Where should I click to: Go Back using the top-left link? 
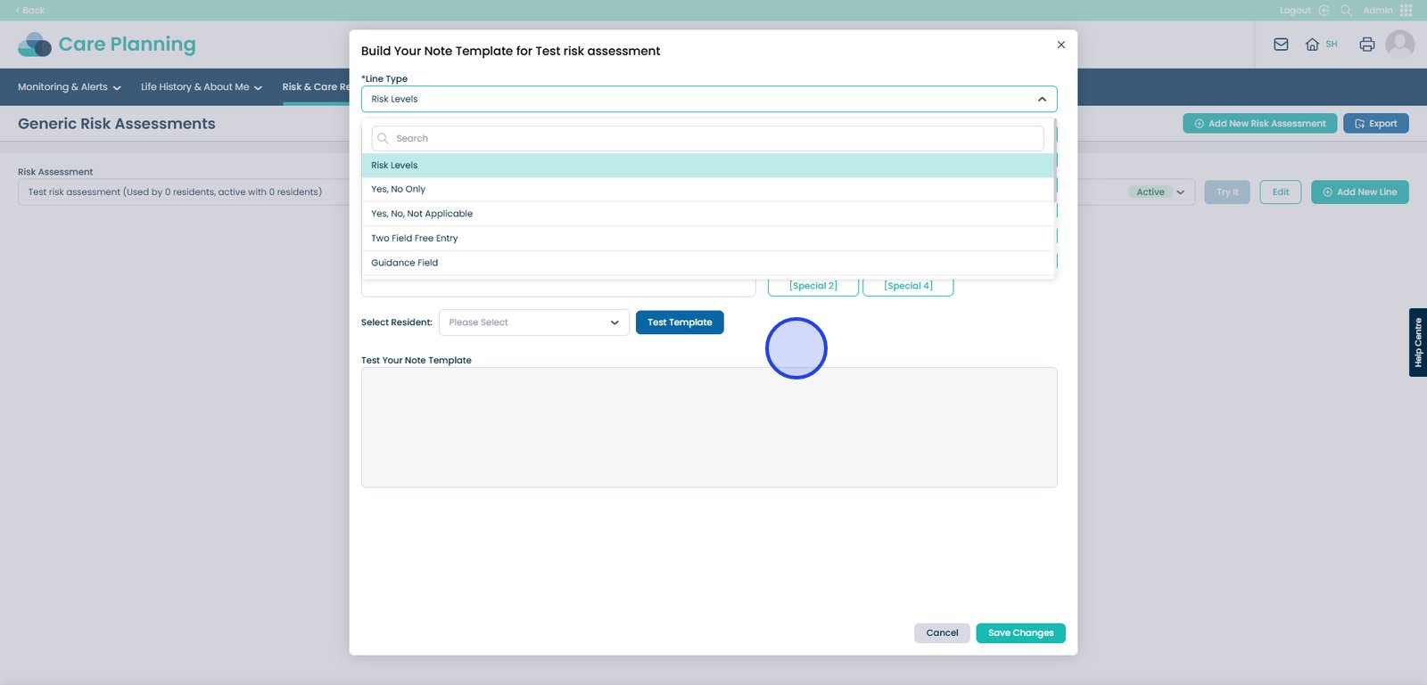point(30,11)
